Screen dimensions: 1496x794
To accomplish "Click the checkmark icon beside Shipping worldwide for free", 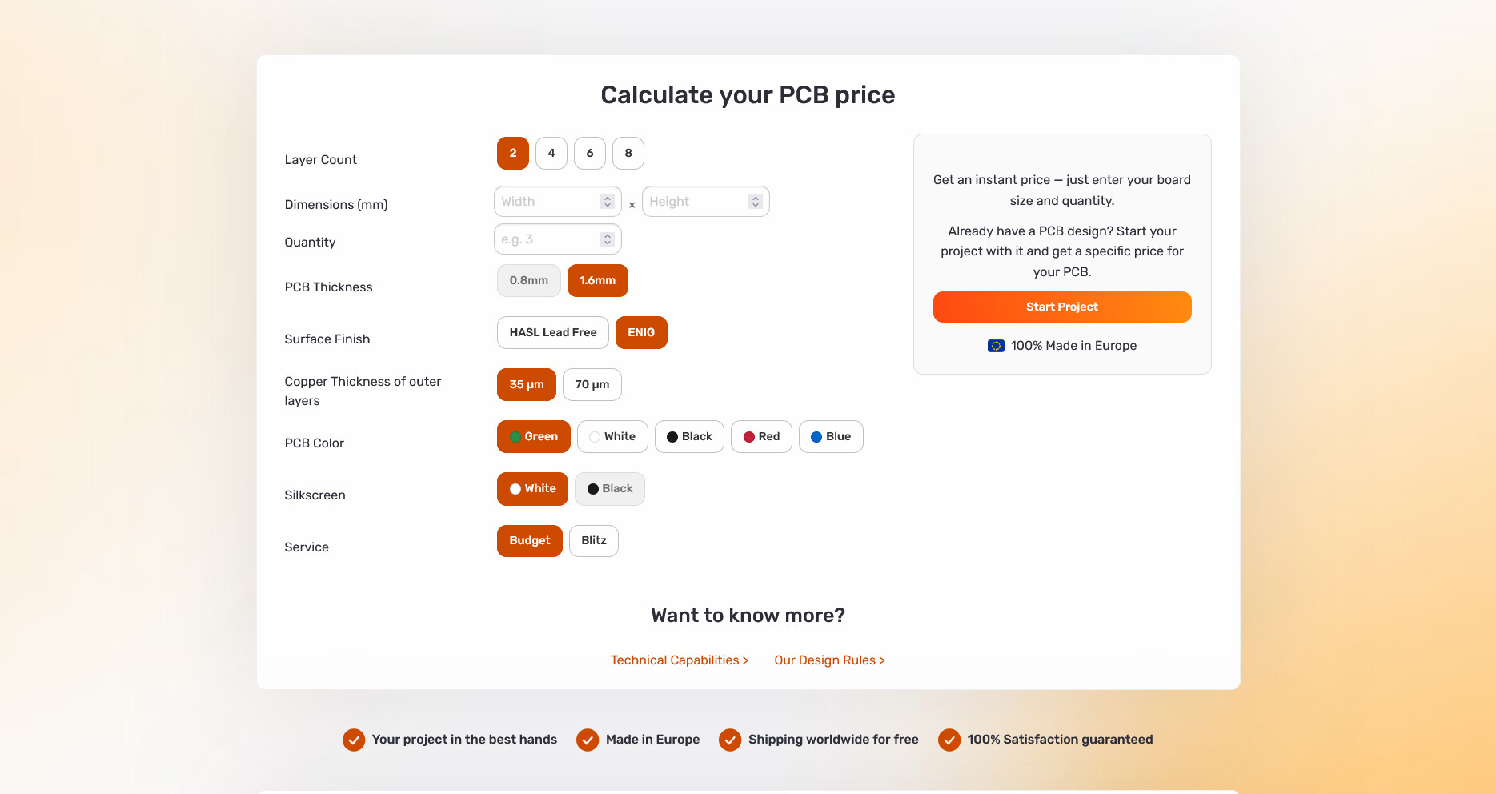I will coord(730,740).
